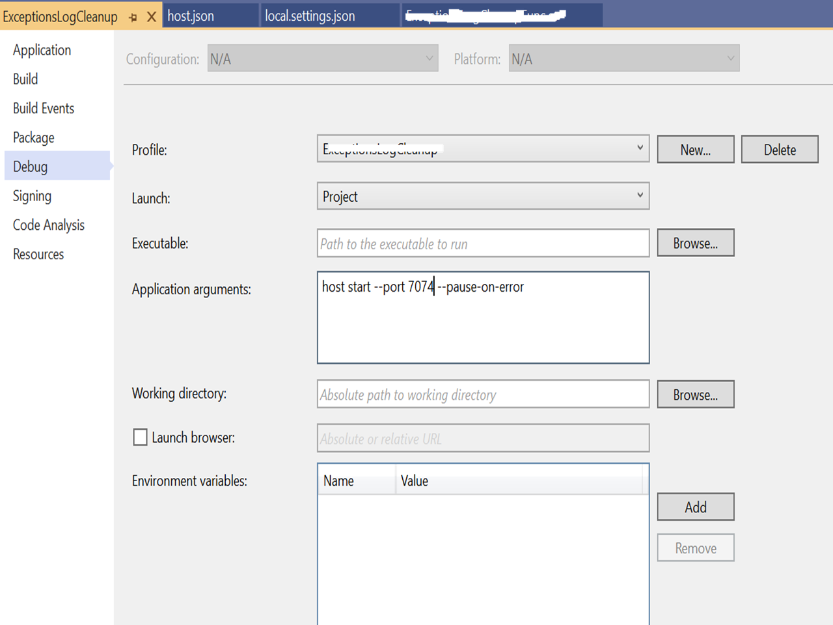This screenshot has height=625, width=833.
Task: Close the ExceptionsLogCleanup tab
Action: point(152,17)
